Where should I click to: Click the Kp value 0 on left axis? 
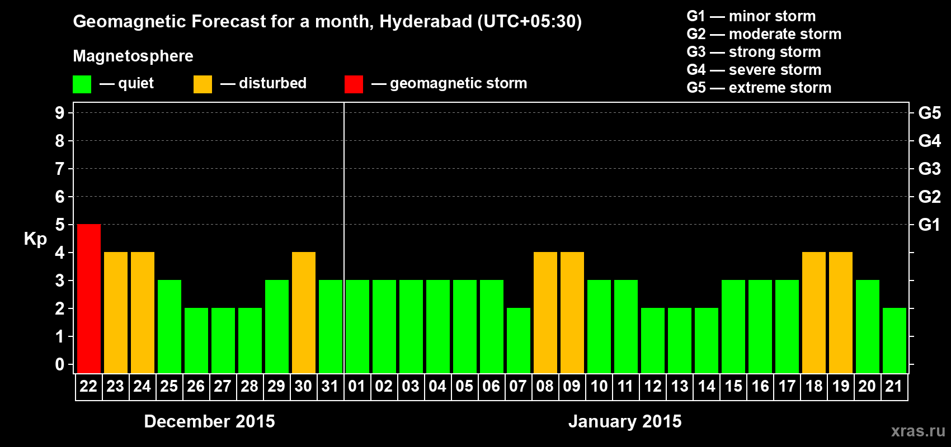point(60,364)
